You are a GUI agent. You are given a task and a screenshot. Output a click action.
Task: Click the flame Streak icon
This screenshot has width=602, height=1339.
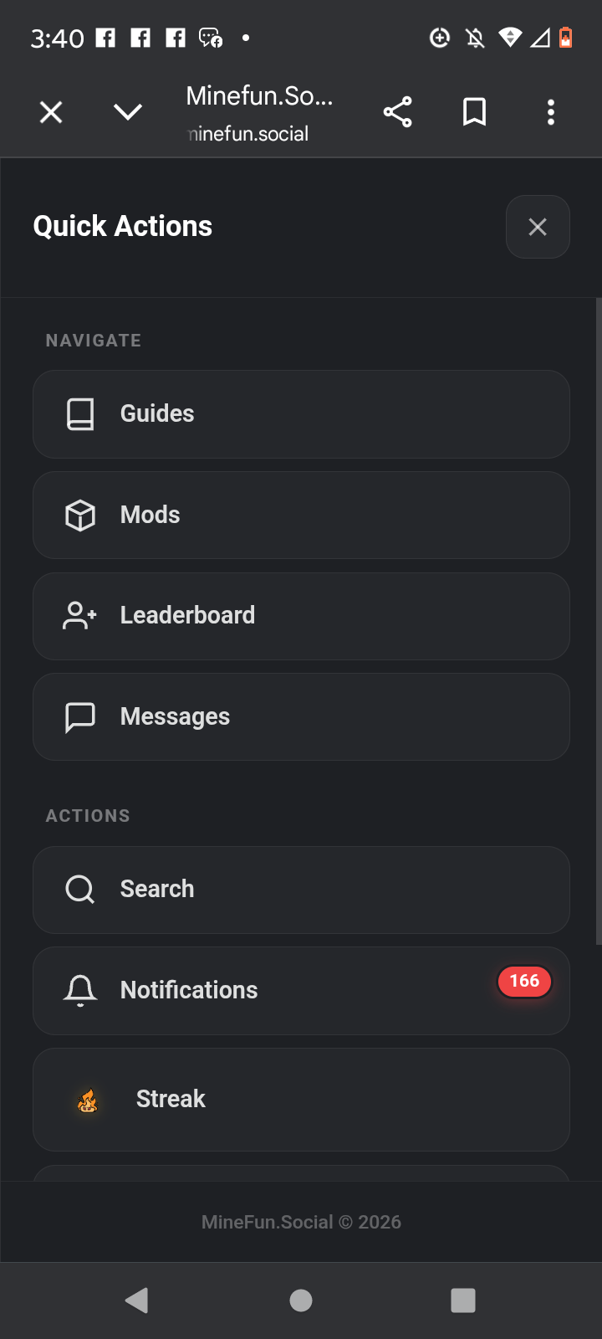(x=88, y=1100)
